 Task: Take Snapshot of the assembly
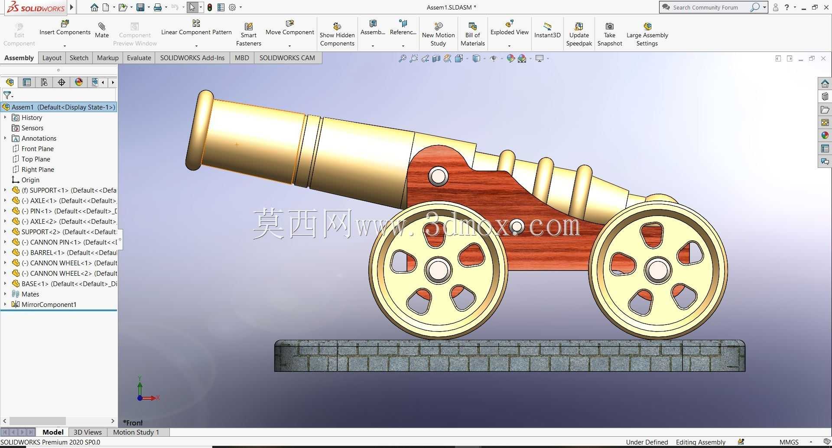(610, 34)
